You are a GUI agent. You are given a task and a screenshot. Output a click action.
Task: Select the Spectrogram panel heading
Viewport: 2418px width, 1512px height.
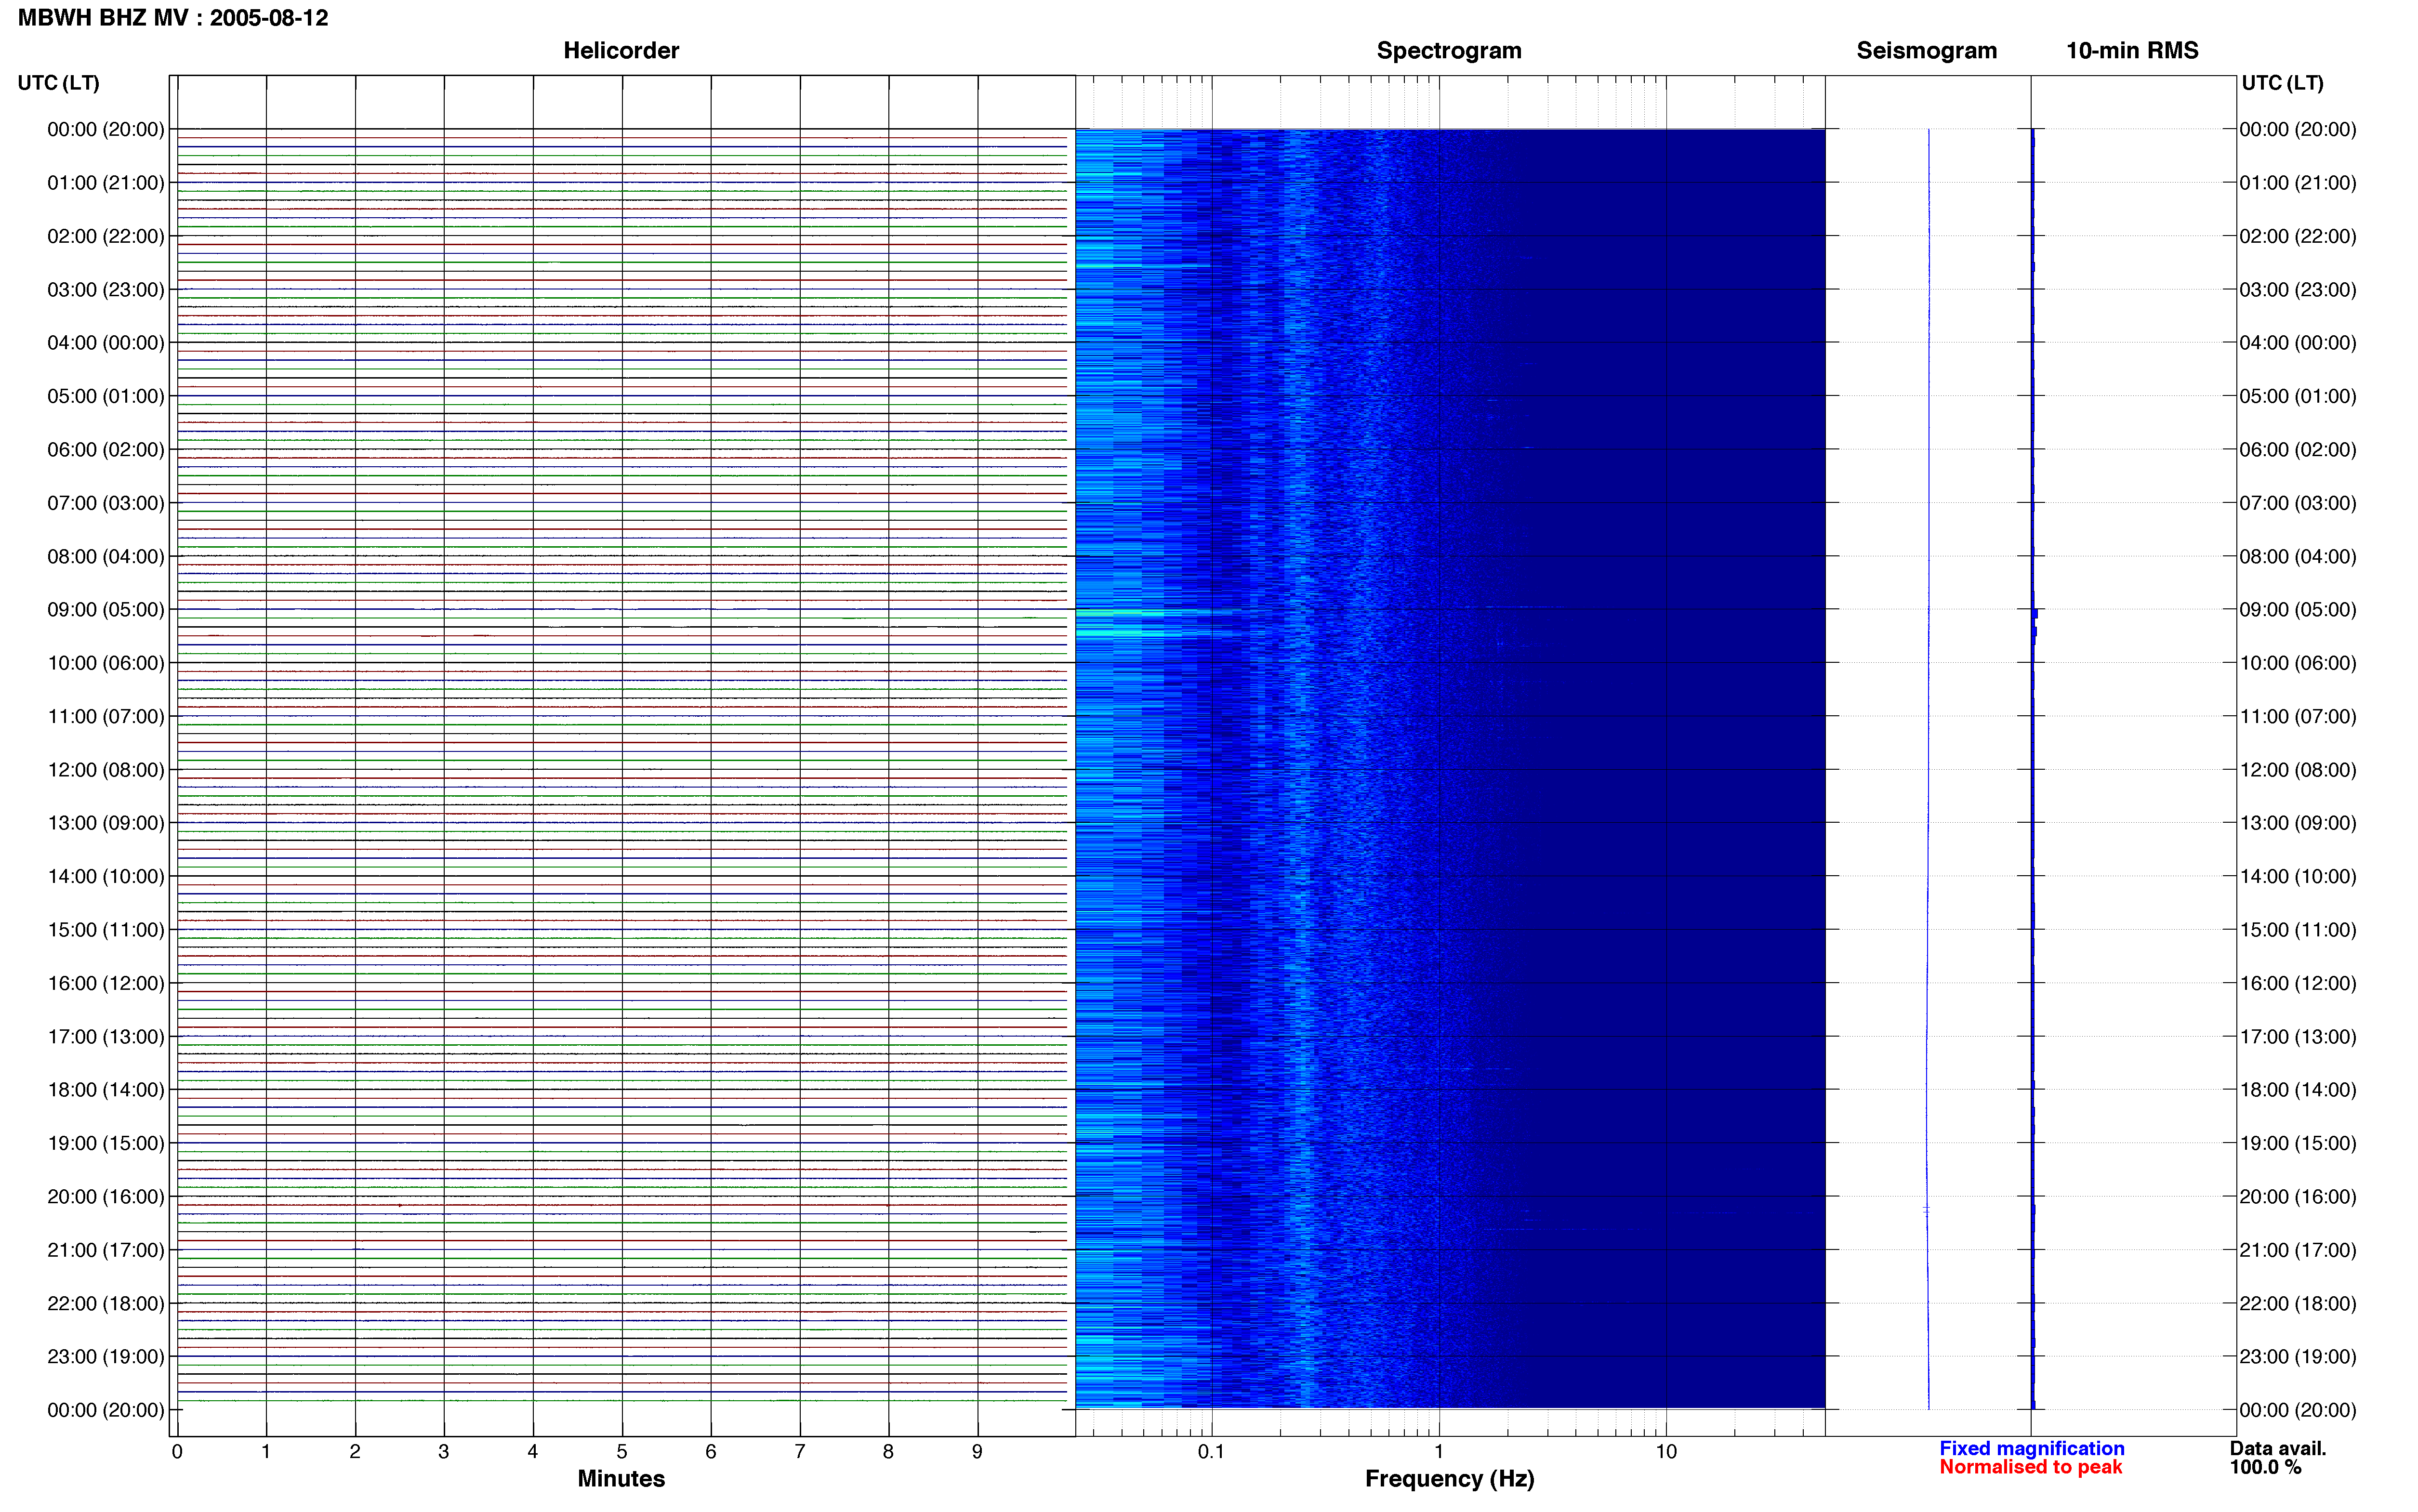[1449, 50]
